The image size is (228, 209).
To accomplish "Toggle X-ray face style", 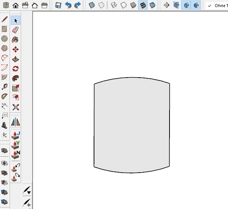I will click(x=92, y=6).
